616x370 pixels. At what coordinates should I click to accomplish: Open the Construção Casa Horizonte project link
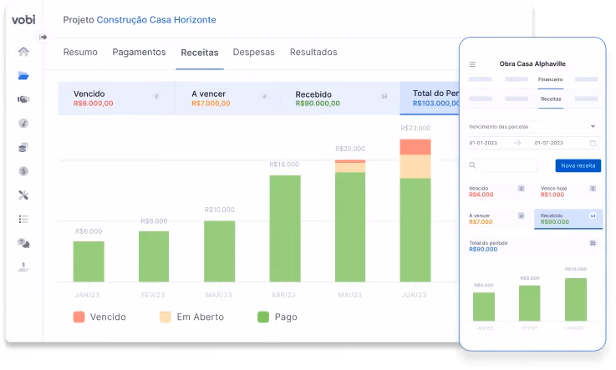point(156,19)
